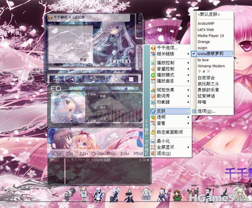Expand the 歌词秀 submenu arrow
This screenshot has width=252, height=208.
[188, 96]
